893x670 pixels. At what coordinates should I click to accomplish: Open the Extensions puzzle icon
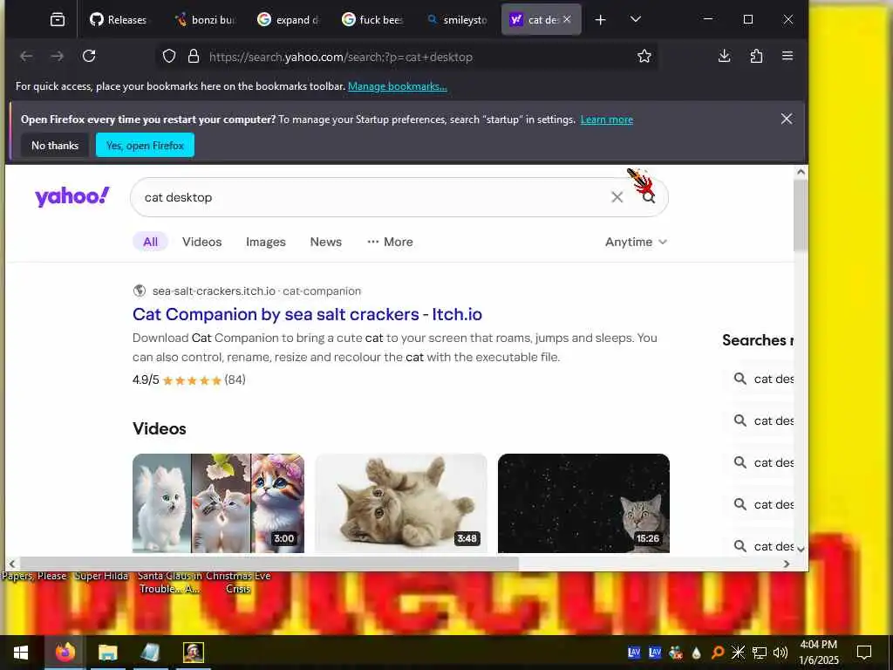point(756,56)
